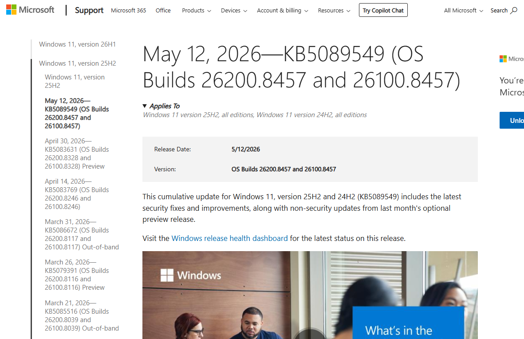The width and height of the screenshot is (524, 339).
Task: Open the Resources dropdown
Action: pos(334,10)
